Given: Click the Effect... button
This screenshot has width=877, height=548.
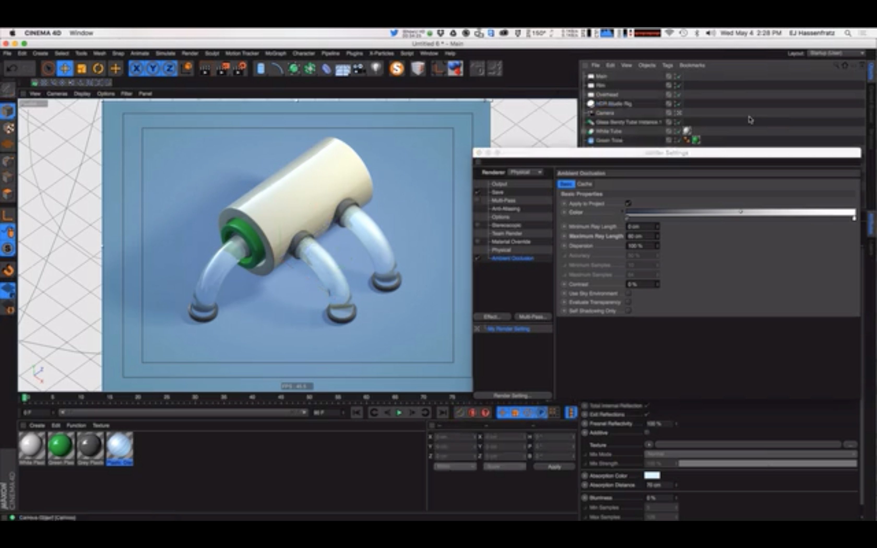Looking at the screenshot, I should coord(492,317).
